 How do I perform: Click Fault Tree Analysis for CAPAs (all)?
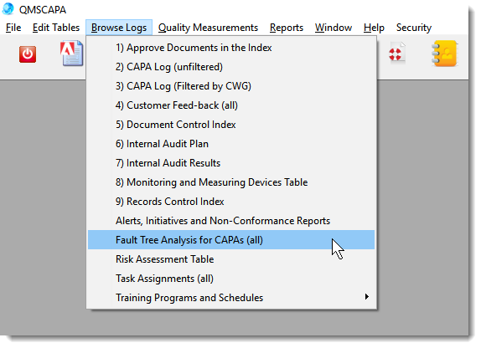coord(231,240)
